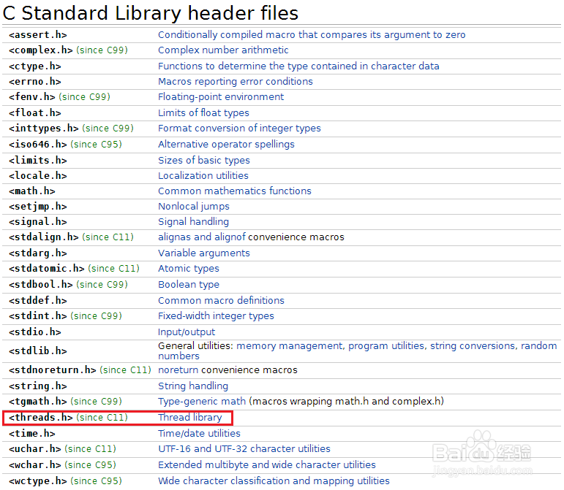Select the <ctype.h> header name
Viewport: 564px width, 490px height.
tap(35, 66)
